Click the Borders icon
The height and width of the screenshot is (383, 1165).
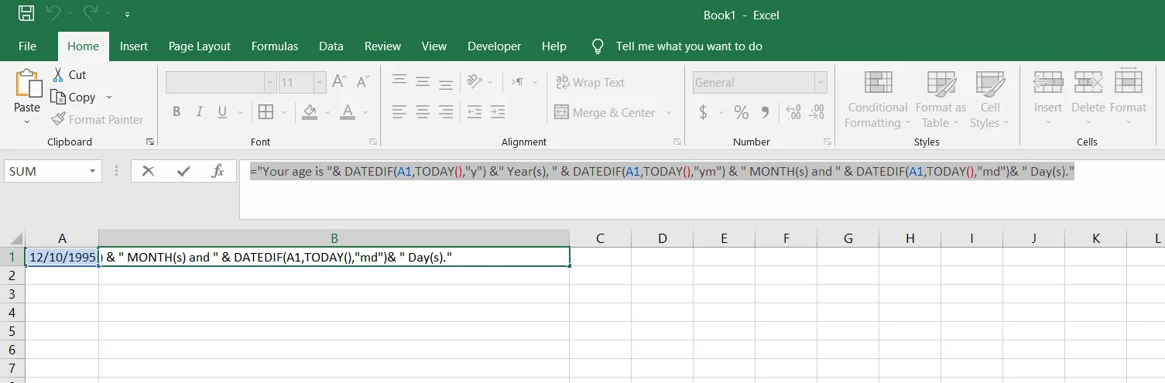pyautogui.click(x=266, y=113)
